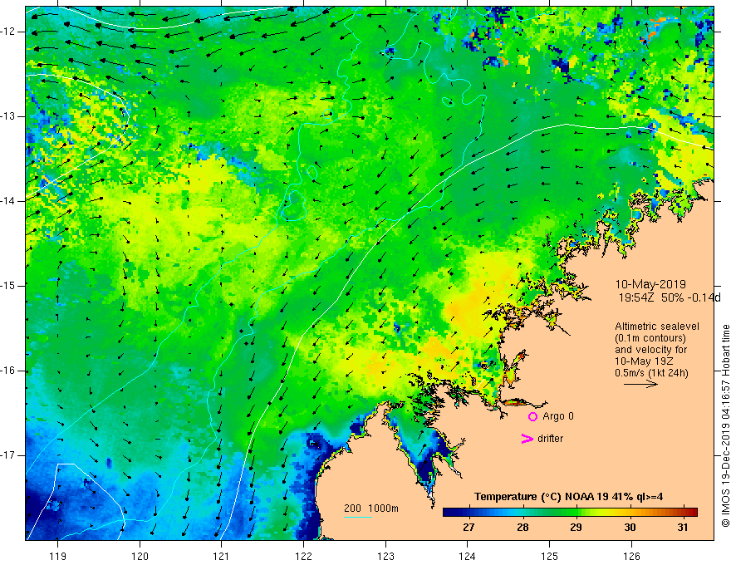Viewport: 731px width, 565px height.
Task: Click the '10-May-2019' date text
Action: [650, 284]
